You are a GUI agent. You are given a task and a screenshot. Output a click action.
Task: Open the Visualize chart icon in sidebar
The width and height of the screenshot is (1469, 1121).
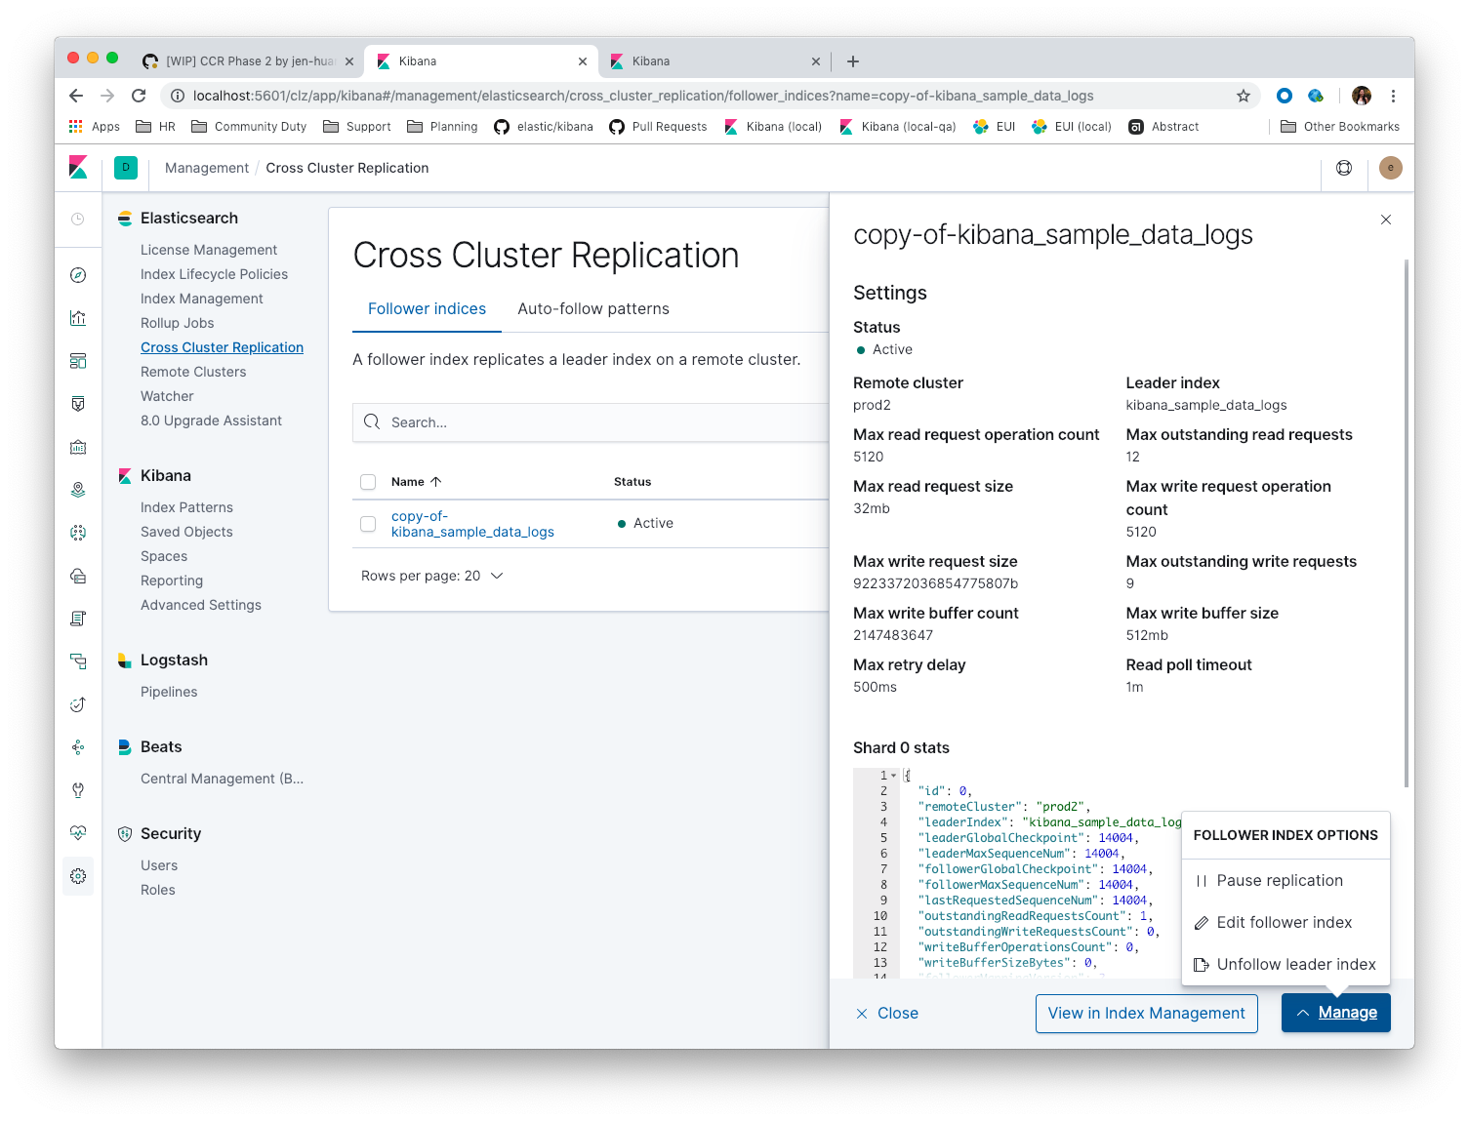point(78,318)
